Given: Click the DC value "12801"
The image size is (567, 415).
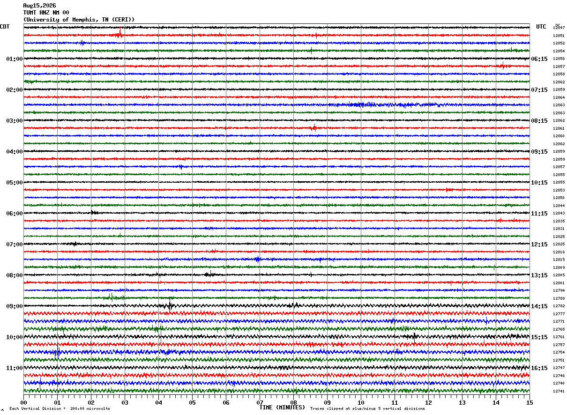Looking at the screenshot, I should [x=559, y=283].
